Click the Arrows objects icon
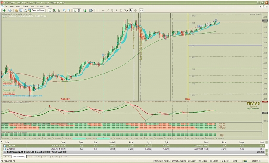The height and width of the screenshot is (163, 269). tap(125, 10)
